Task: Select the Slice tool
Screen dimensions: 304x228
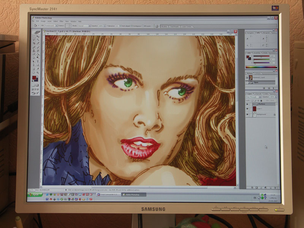Action: coord(38,43)
